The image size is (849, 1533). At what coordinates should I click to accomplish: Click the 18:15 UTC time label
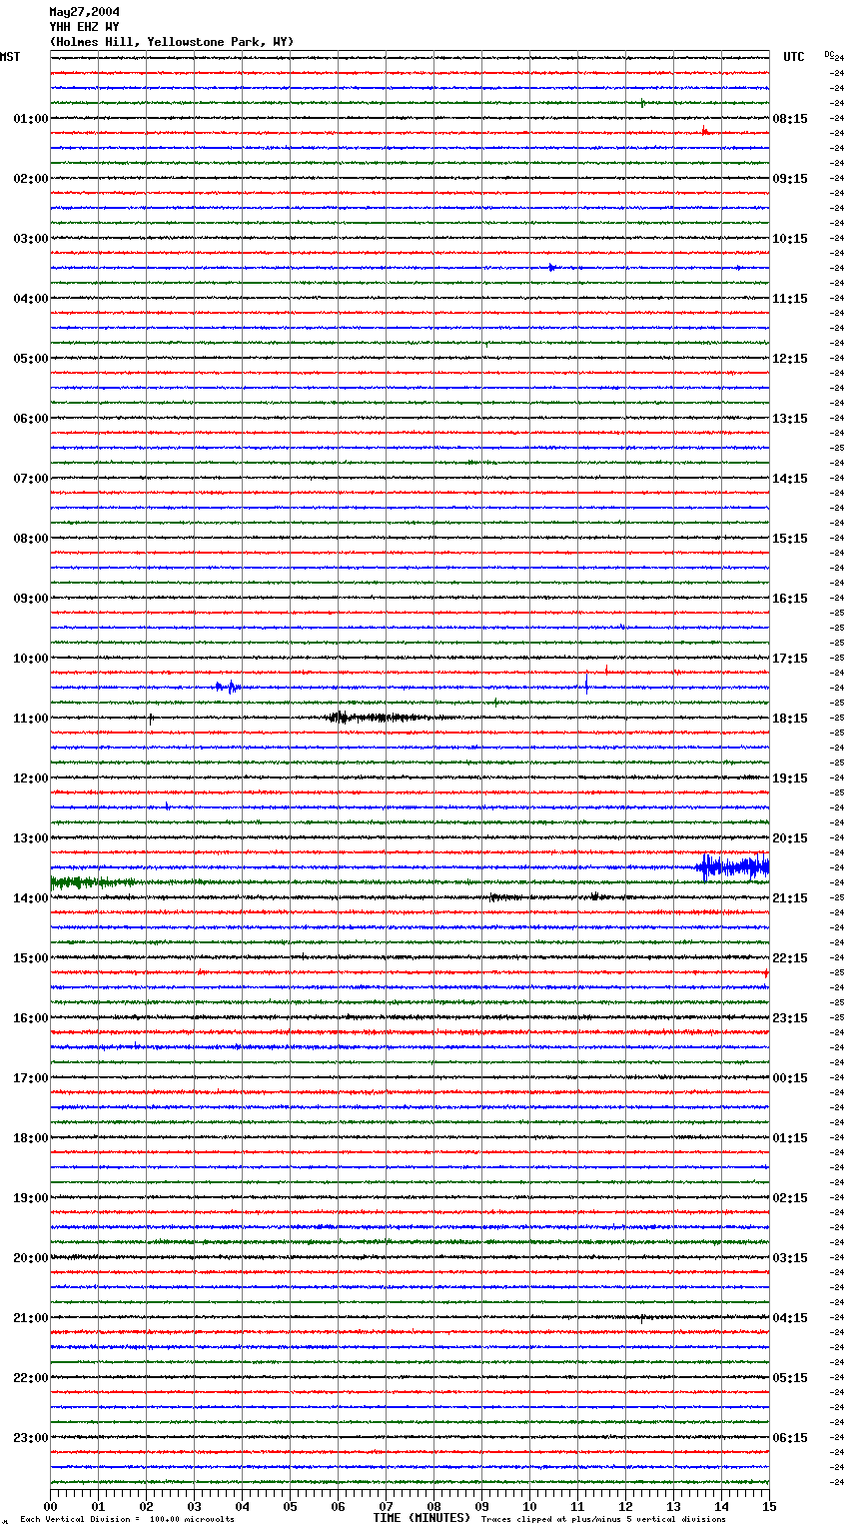790,719
